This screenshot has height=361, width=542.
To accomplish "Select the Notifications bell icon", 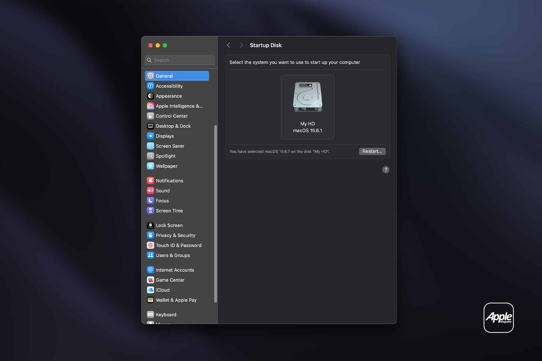I will (150, 180).
